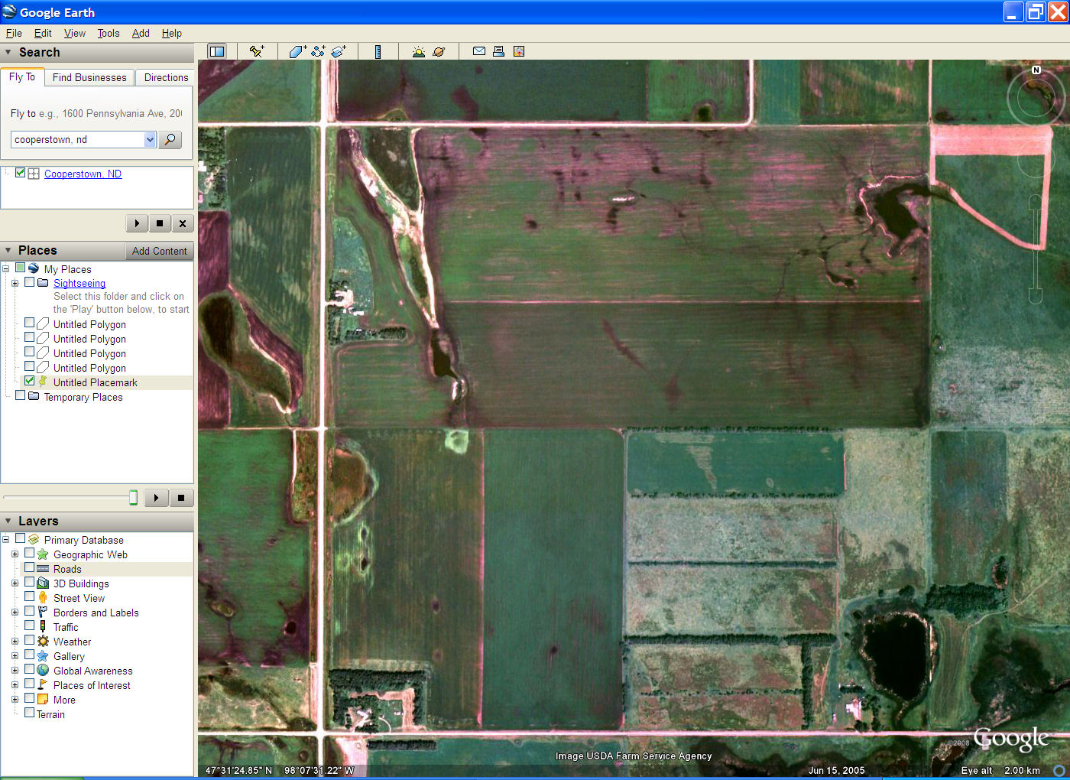Open the Add menu
This screenshot has height=780, width=1070.
tap(141, 33)
